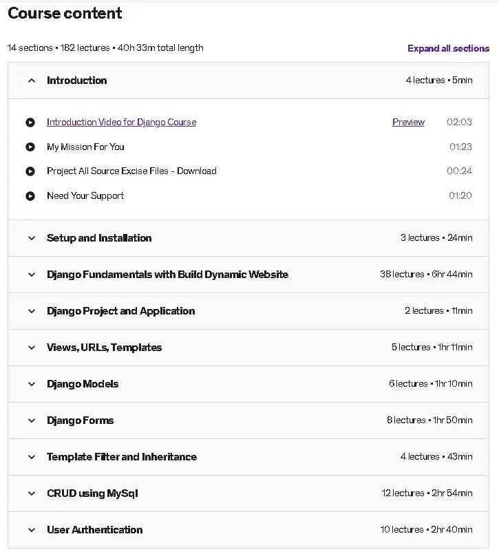
Task: Expand Views, URLs, Templates chevron
Action: click(x=32, y=348)
